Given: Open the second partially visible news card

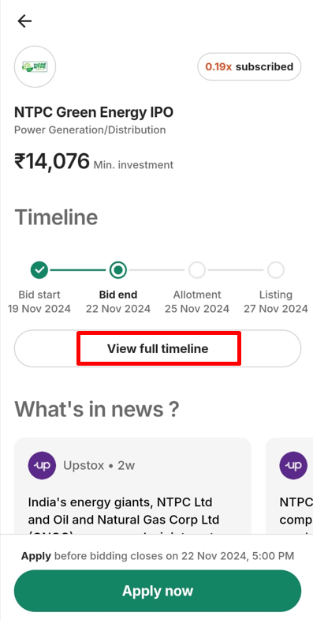Looking at the screenshot, I should [289, 486].
